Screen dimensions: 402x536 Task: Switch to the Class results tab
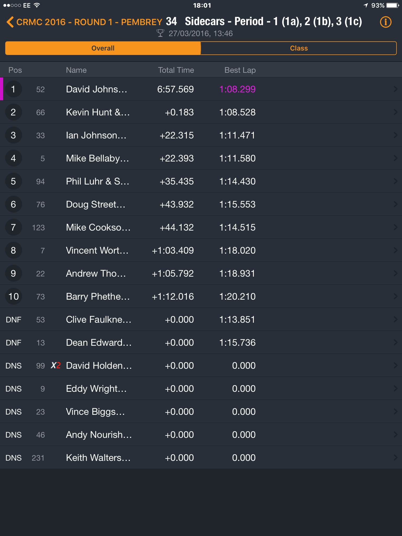pos(299,48)
